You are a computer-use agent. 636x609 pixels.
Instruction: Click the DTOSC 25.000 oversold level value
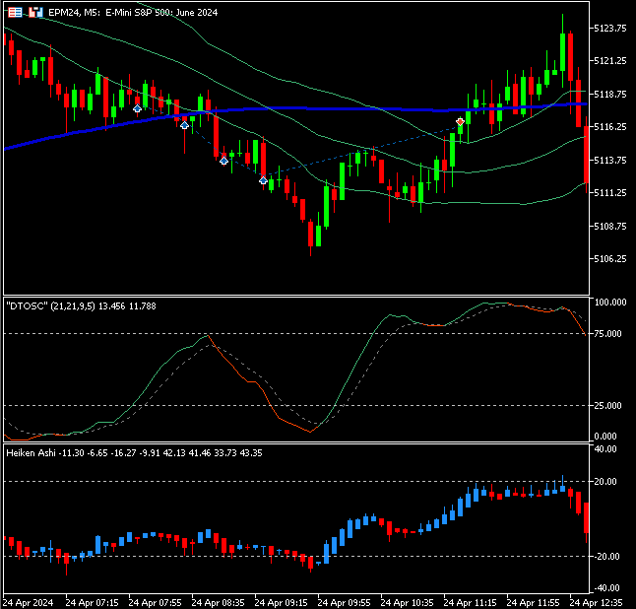click(607, 406)
